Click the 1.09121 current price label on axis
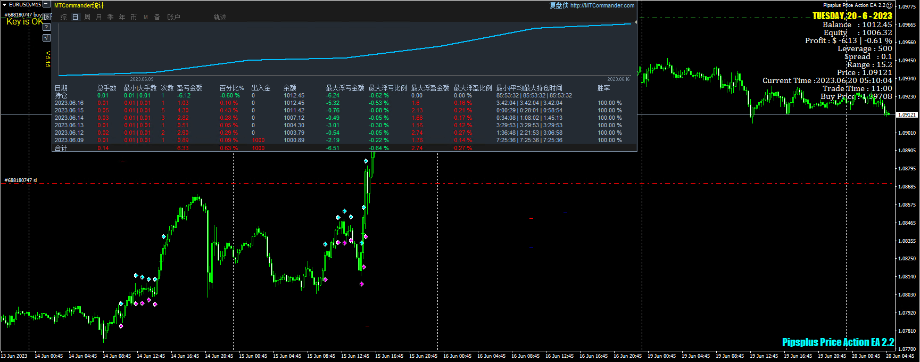The height and width of the screenshot is (362, 920). tap(907, 115)
